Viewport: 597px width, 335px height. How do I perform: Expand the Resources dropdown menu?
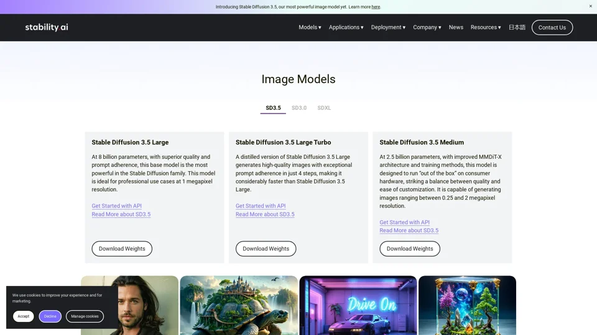click(x=486, y=27)
